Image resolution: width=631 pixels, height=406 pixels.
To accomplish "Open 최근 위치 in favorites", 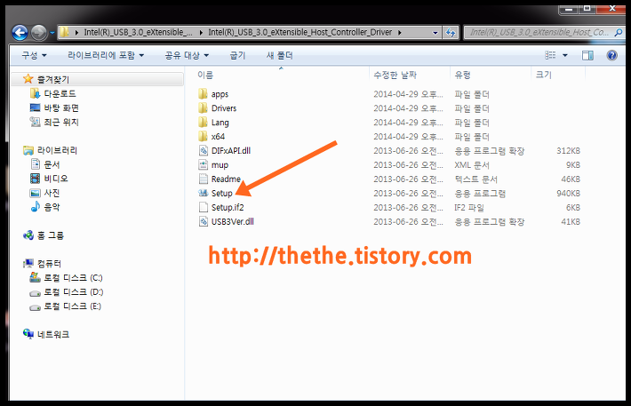I will tap(61, 122).
